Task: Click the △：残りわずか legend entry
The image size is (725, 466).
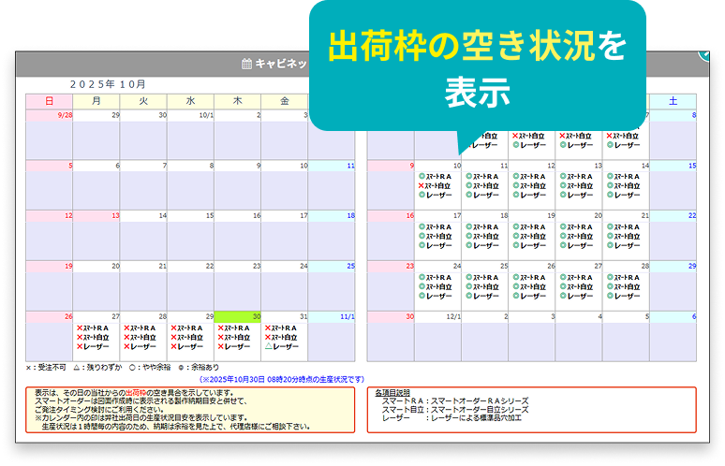Action: [x=97, y=368]
